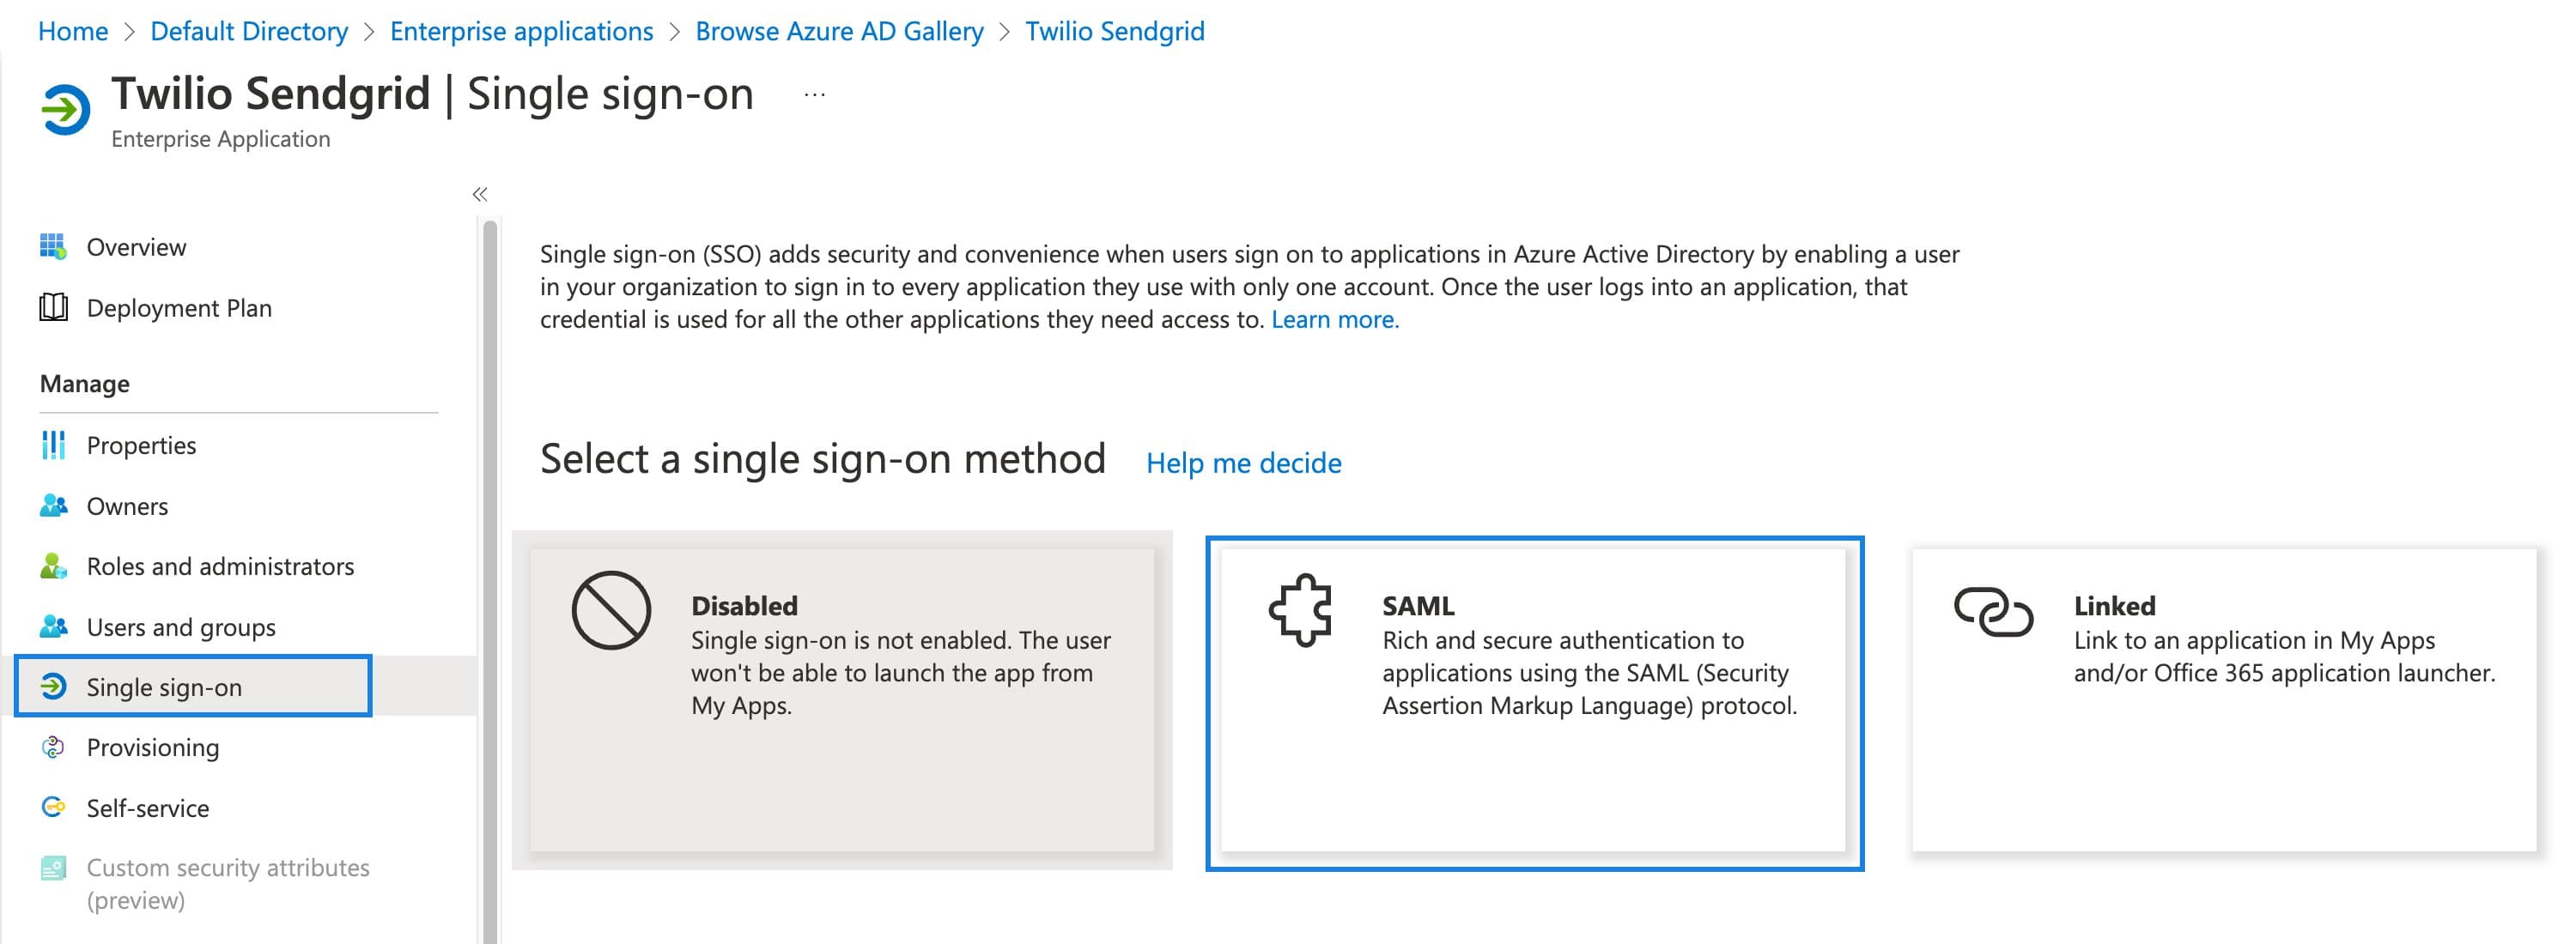Select the Properties bar-chart icon

pos(56,445)
